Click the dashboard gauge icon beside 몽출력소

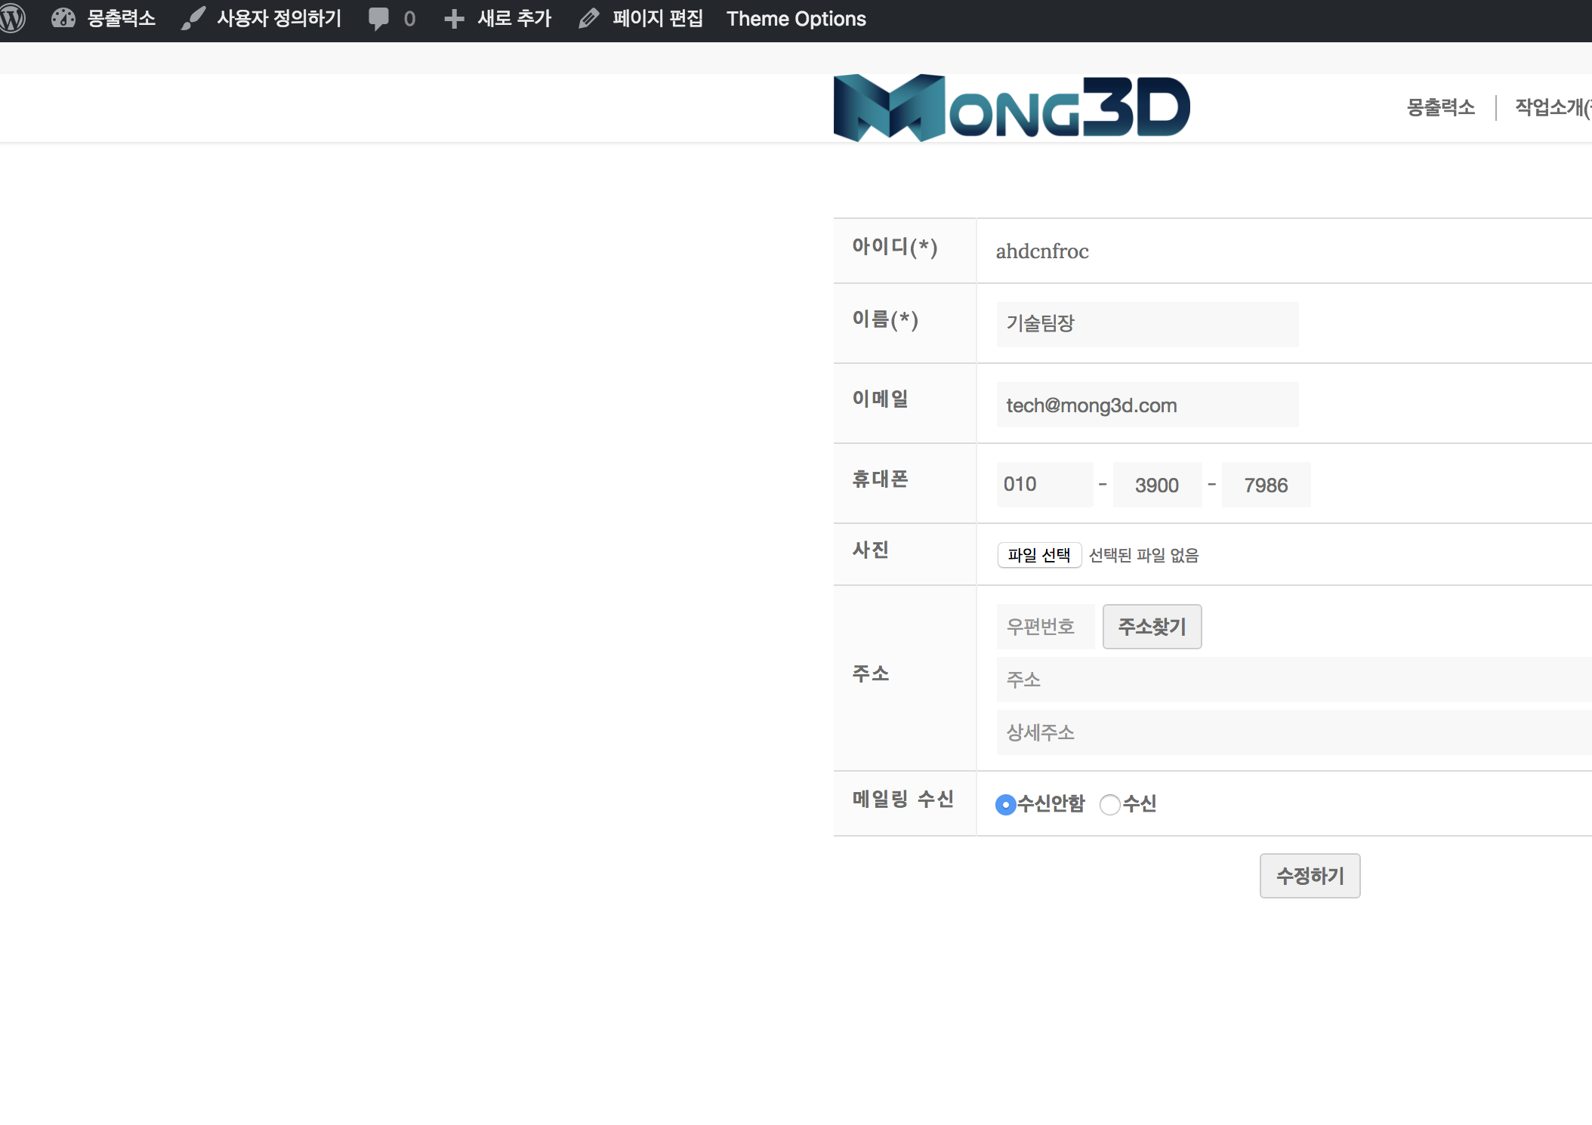tap(63, 19)
